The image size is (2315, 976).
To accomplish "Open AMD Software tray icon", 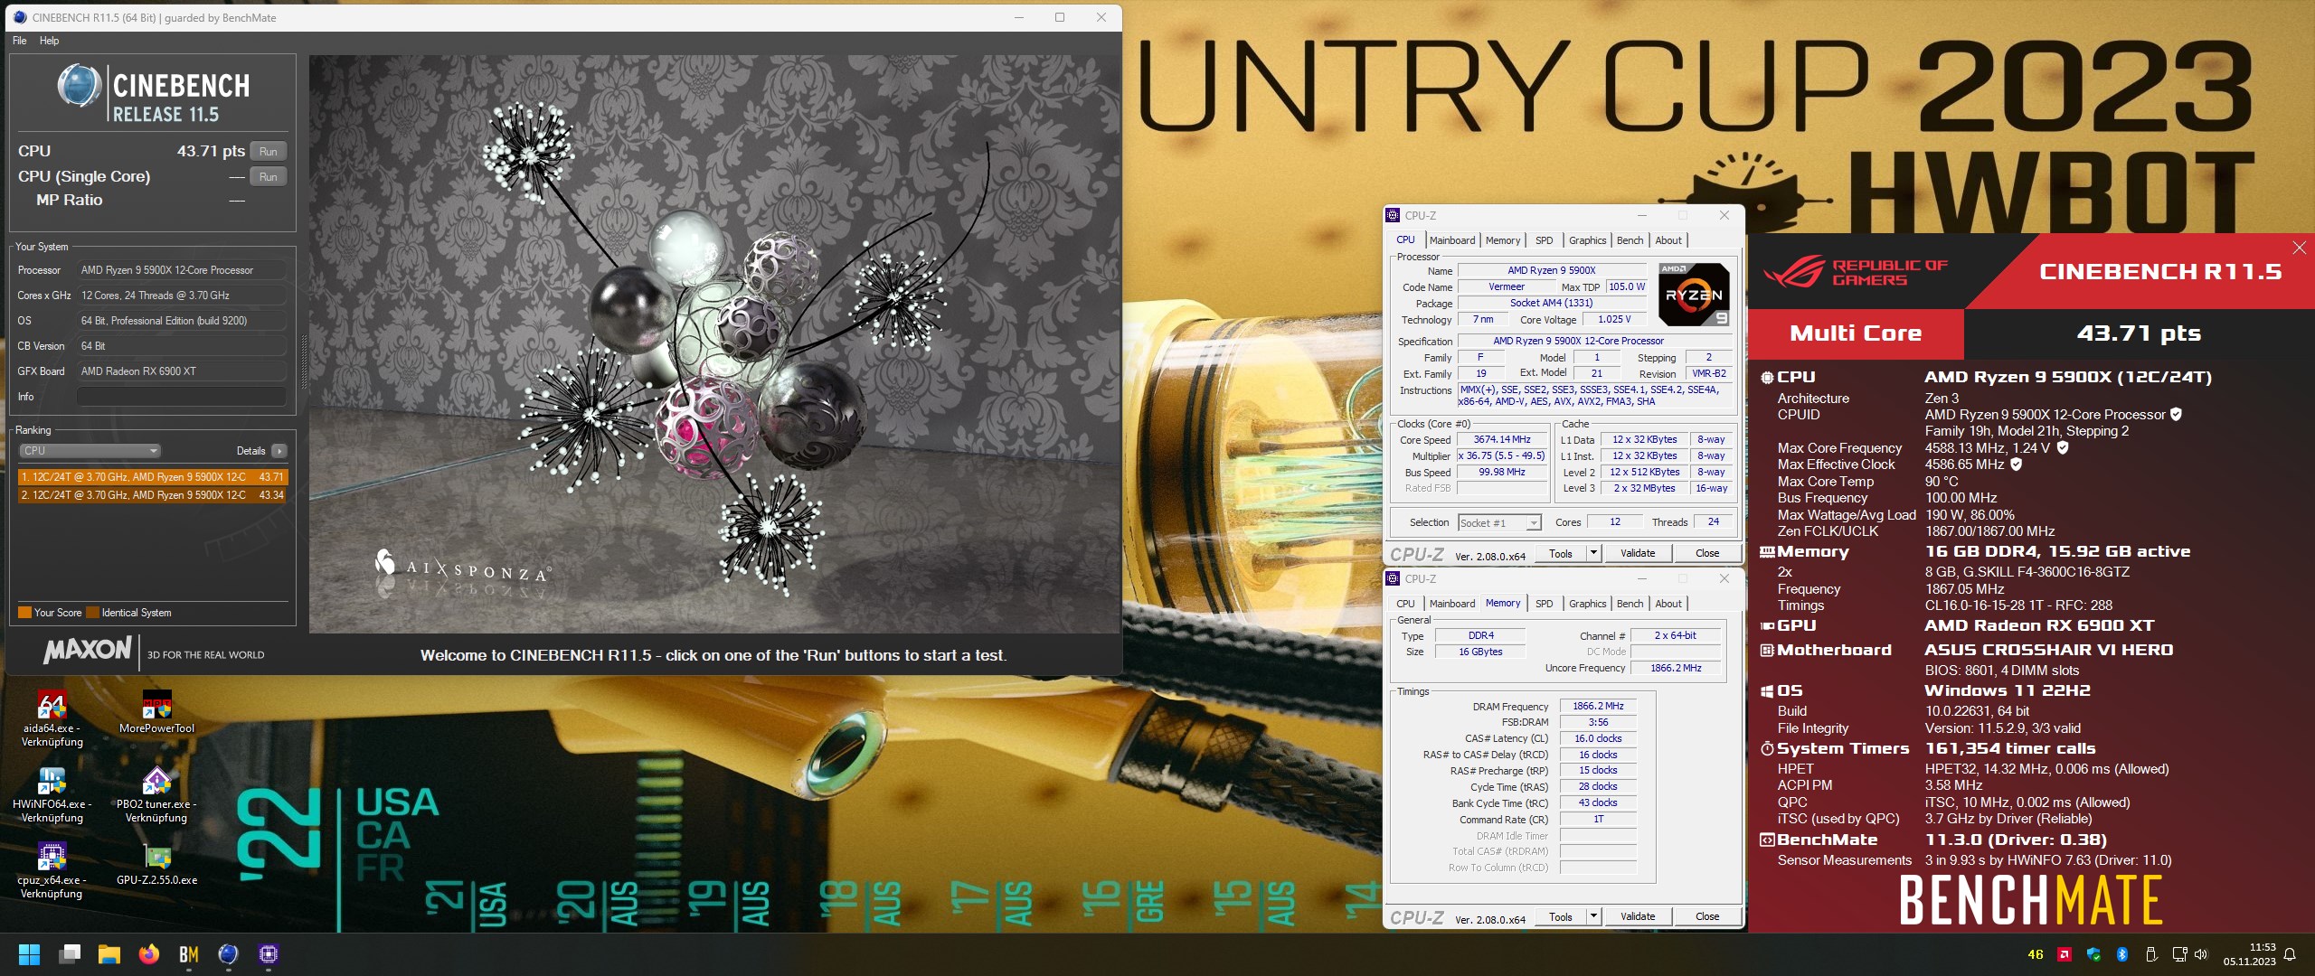I will (2065, 954).
